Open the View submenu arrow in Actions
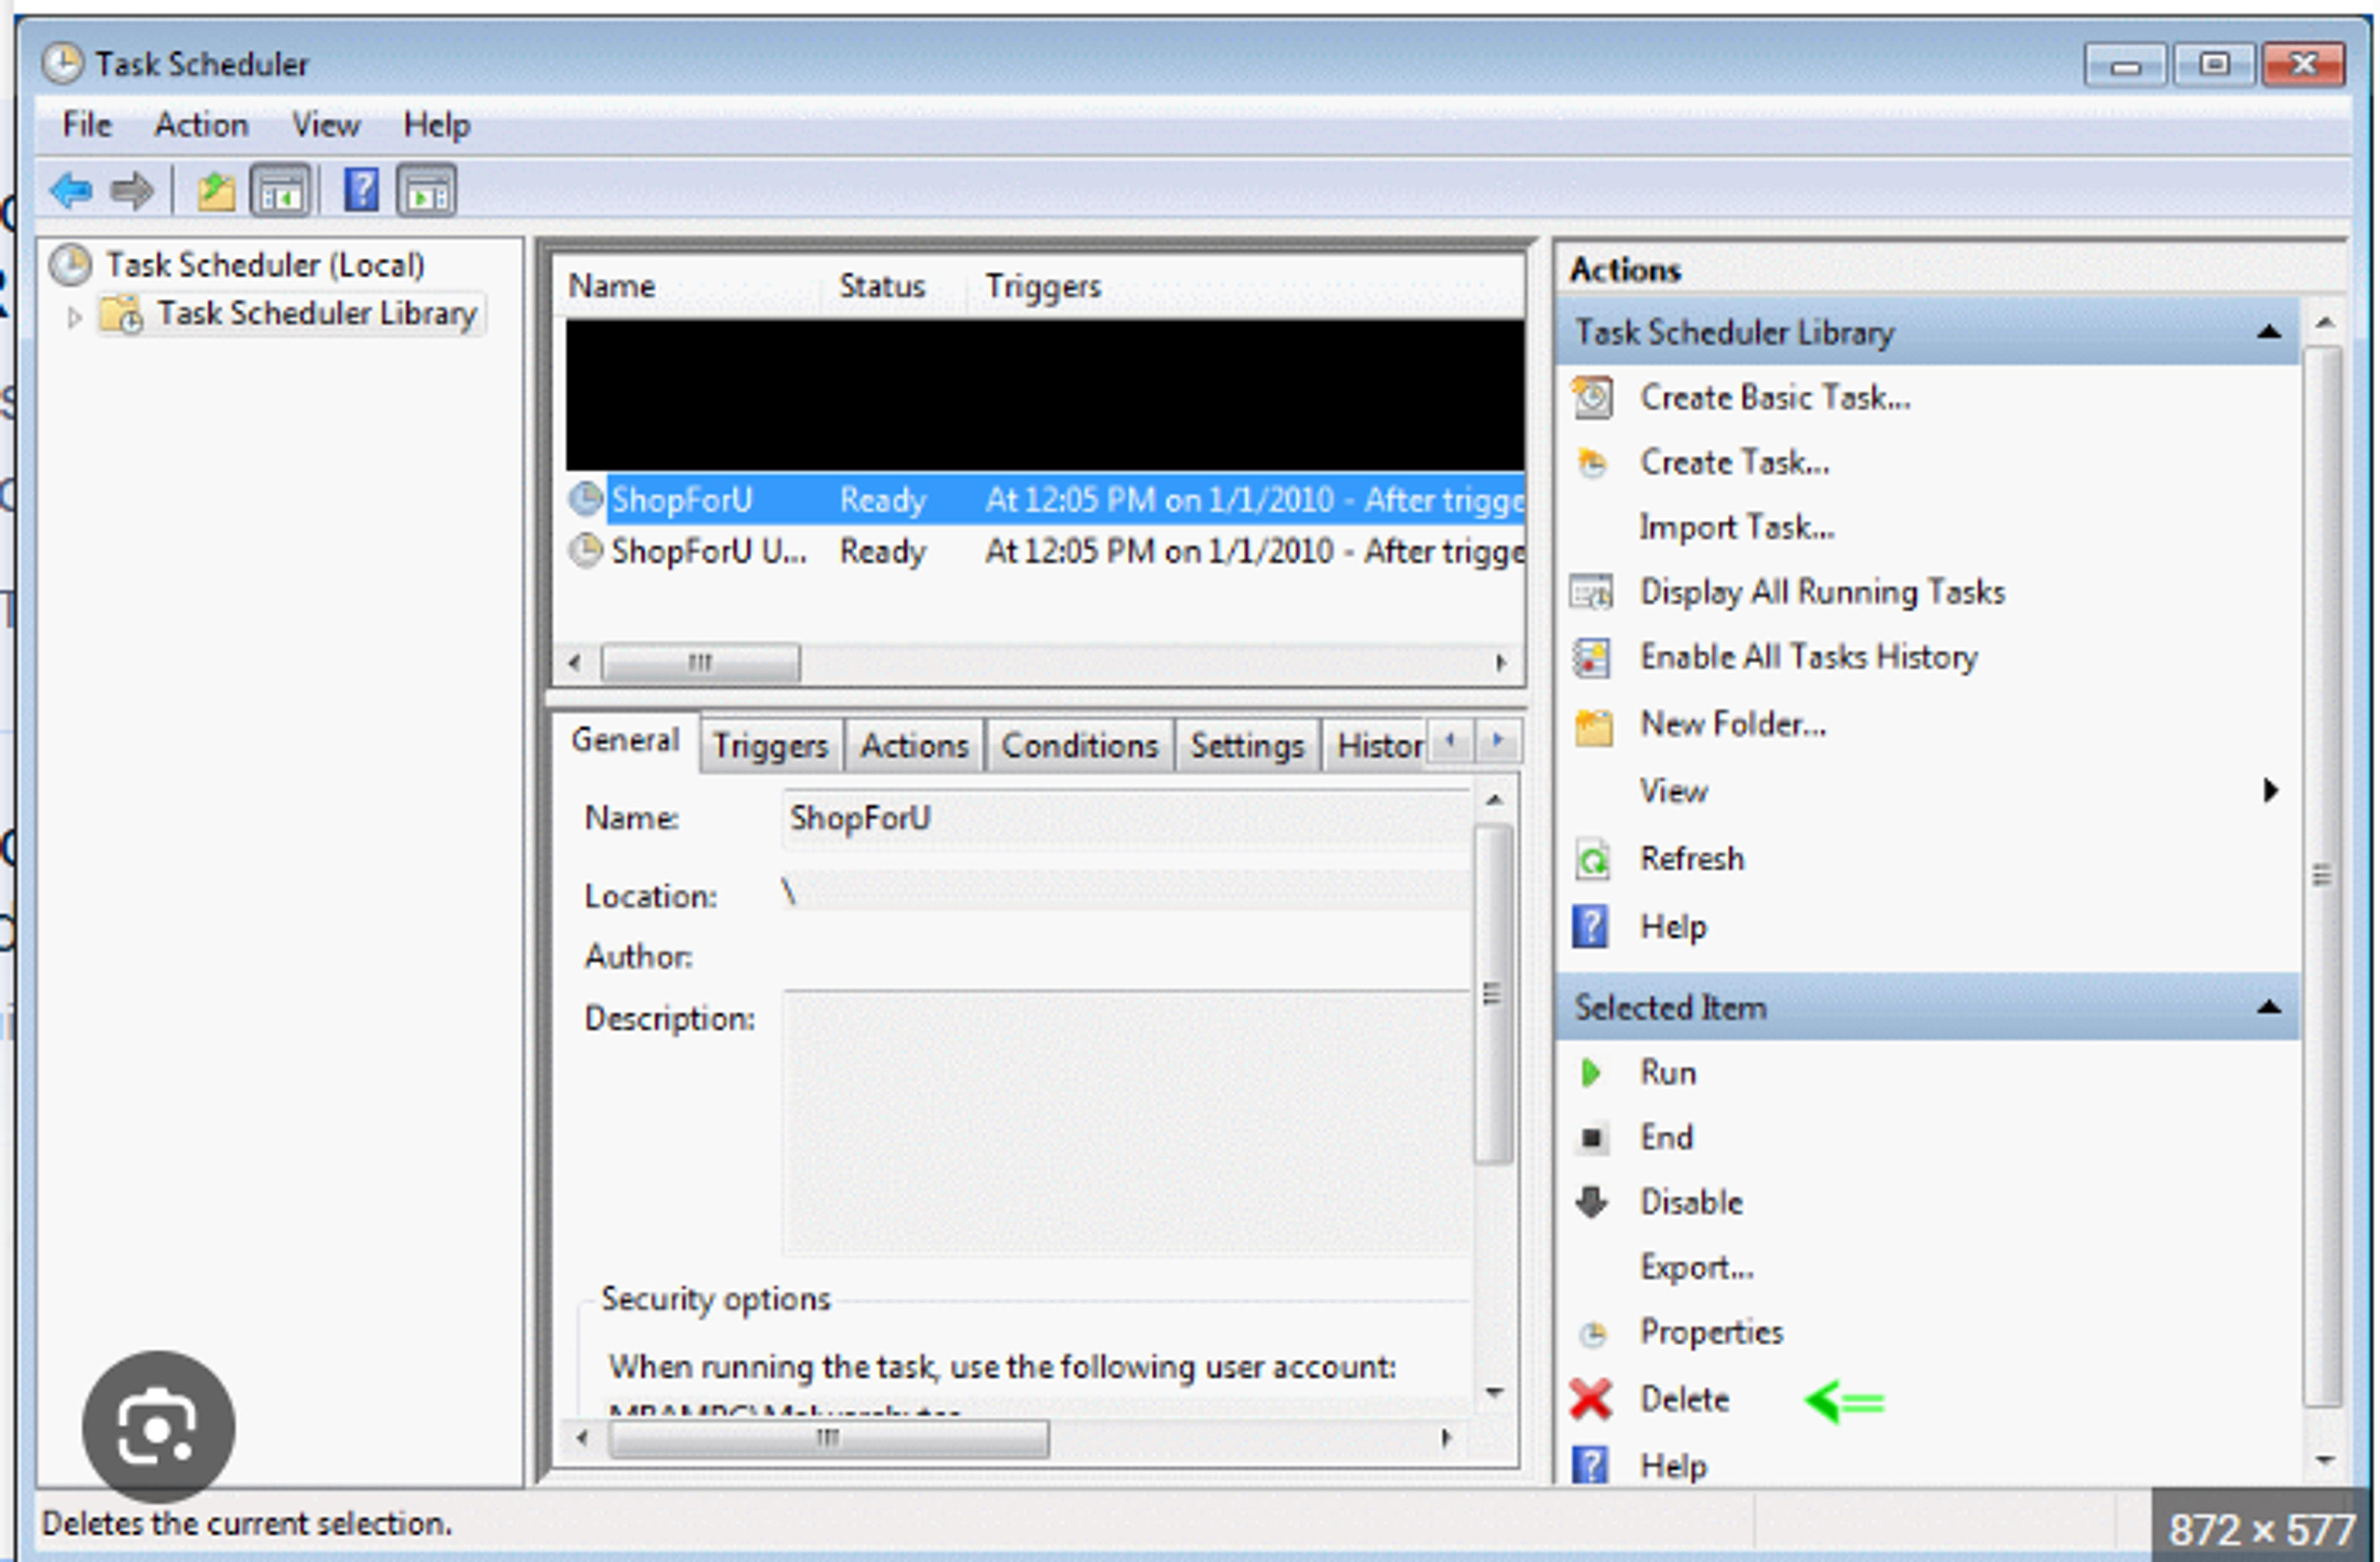Image resolution: width=2380 pixels, height=1562 pixels. (2270, 791)
